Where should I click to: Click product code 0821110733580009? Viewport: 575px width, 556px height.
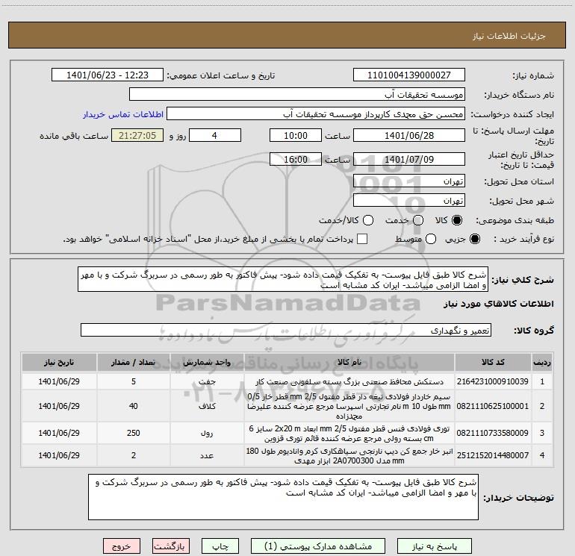[493, 433]
